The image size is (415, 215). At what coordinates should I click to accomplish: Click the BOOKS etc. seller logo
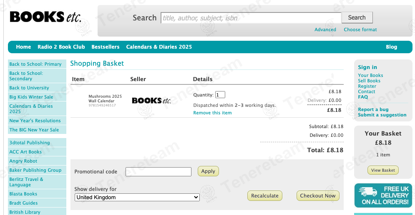pyautogui.click(x=151, y=101)
